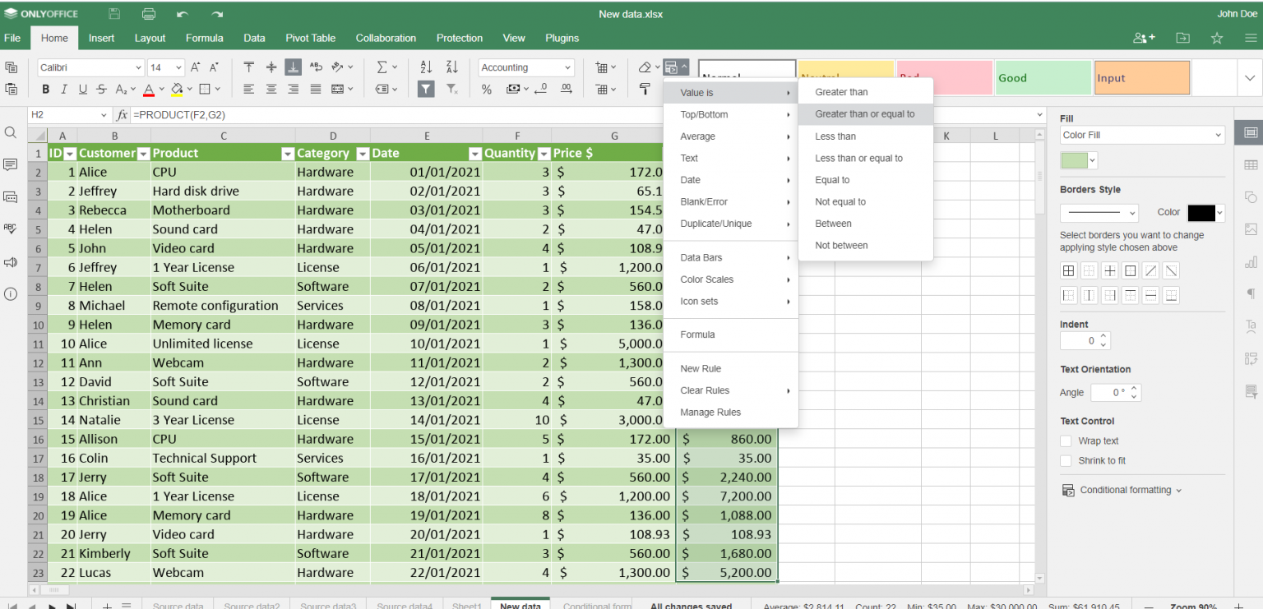
Task: Switch to the Pivot Table tab
Action: click(310, 38)
